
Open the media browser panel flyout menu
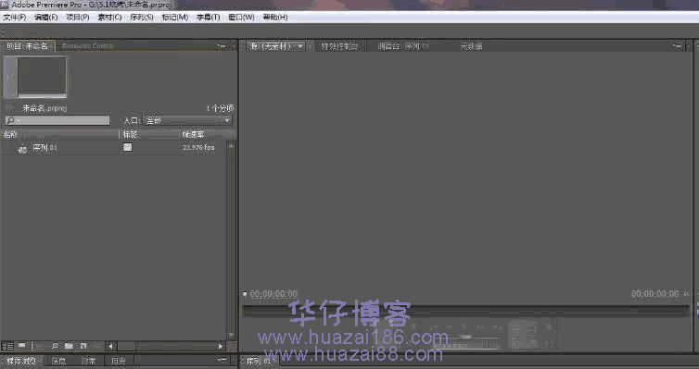tap(222, 360)
